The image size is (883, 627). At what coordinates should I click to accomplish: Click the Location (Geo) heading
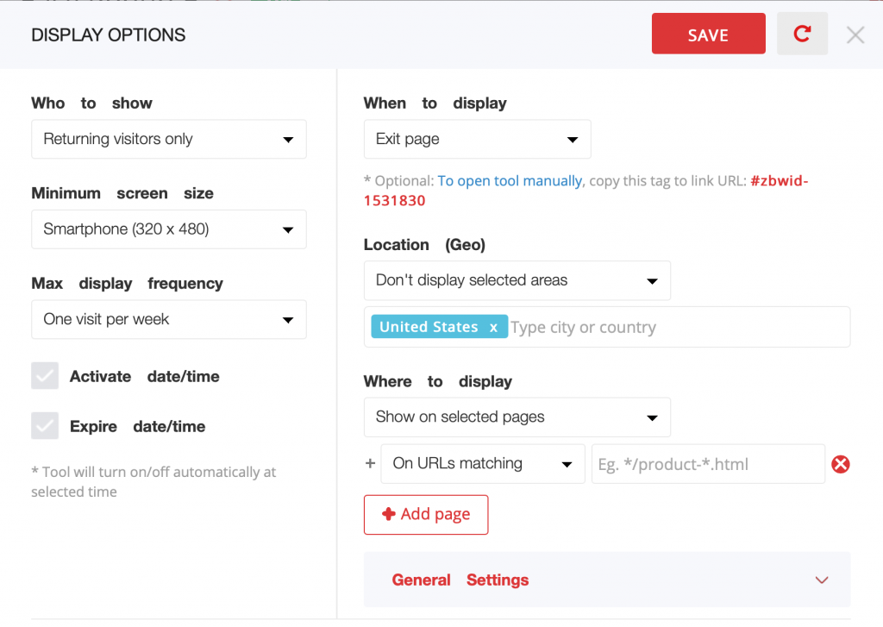pyautogui.click(x=424, y=244)
